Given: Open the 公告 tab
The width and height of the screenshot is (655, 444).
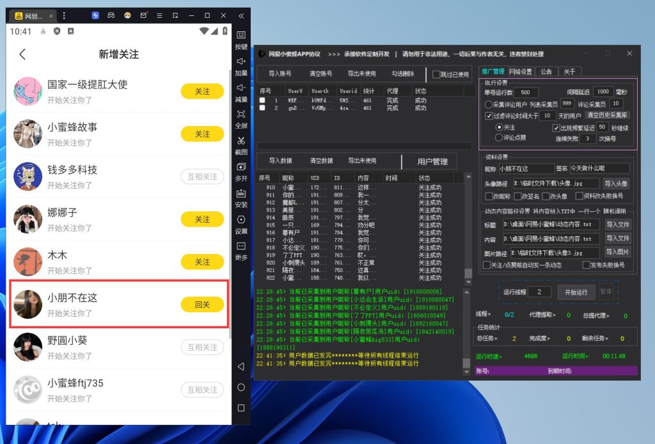Looking at the screenshot, I should (546, 72).
